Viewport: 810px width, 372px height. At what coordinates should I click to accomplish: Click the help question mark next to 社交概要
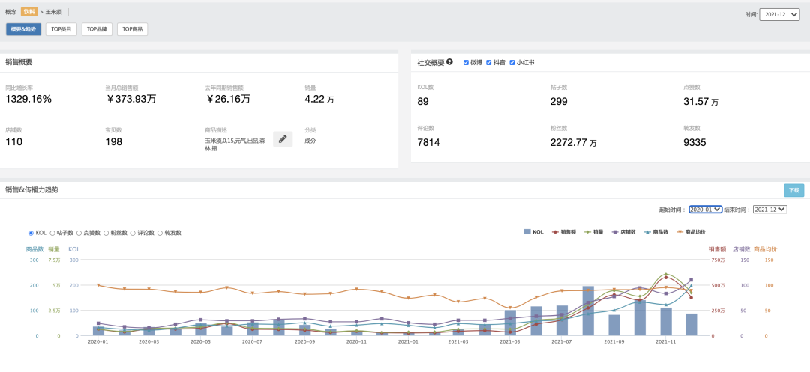point(449,62)
